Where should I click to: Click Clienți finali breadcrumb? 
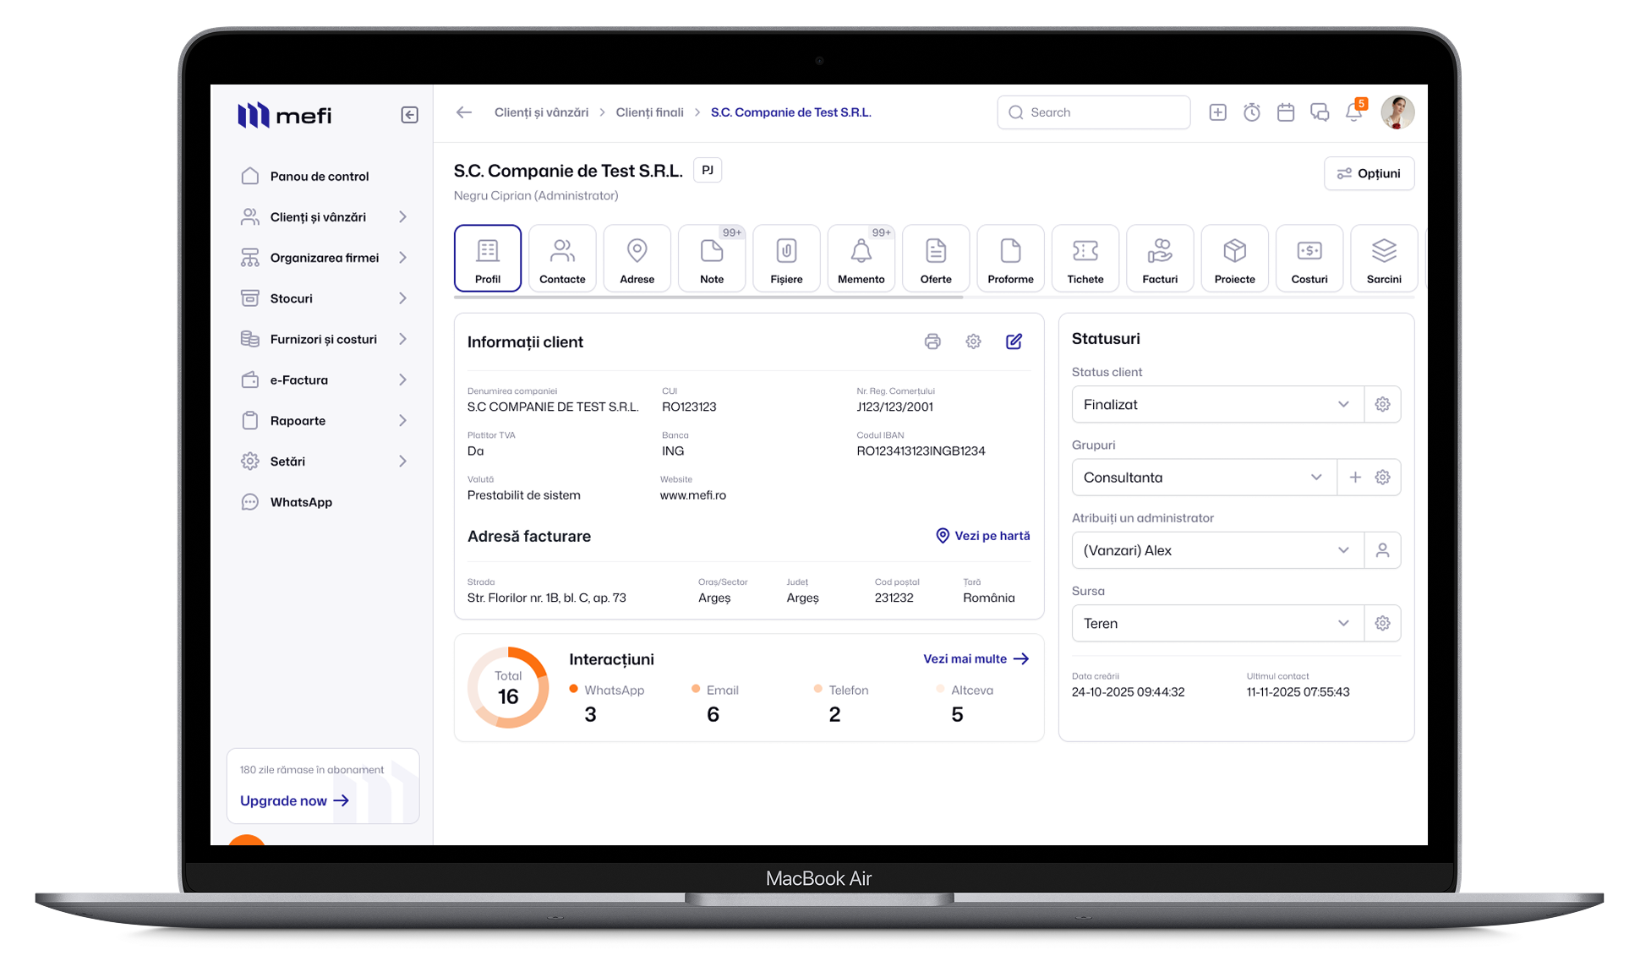(x=649, y=112)
